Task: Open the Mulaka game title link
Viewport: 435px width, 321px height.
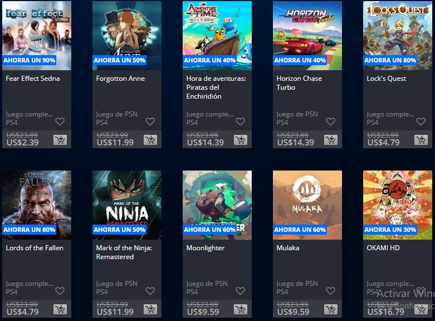Action: [x=288, y=247]
